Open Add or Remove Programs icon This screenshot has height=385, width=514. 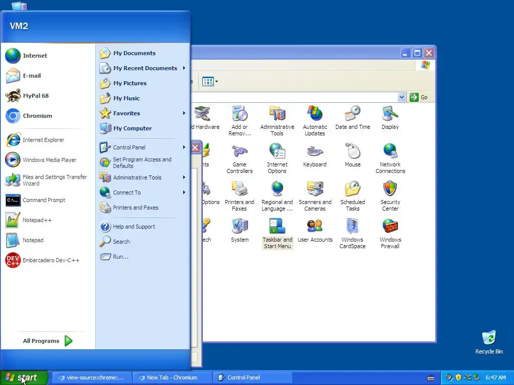click(x=239, y=120)
